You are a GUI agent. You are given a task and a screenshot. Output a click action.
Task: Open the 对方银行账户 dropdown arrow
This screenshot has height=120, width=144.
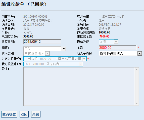(84, 59)
